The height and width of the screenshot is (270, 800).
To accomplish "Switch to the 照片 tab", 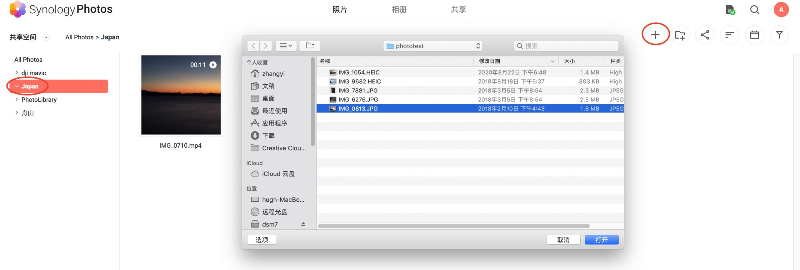I will [340, 10].
